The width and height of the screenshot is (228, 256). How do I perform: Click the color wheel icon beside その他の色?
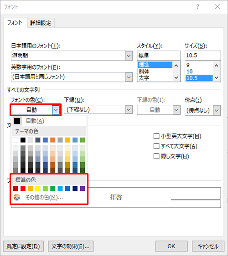[x=17, y=197]
